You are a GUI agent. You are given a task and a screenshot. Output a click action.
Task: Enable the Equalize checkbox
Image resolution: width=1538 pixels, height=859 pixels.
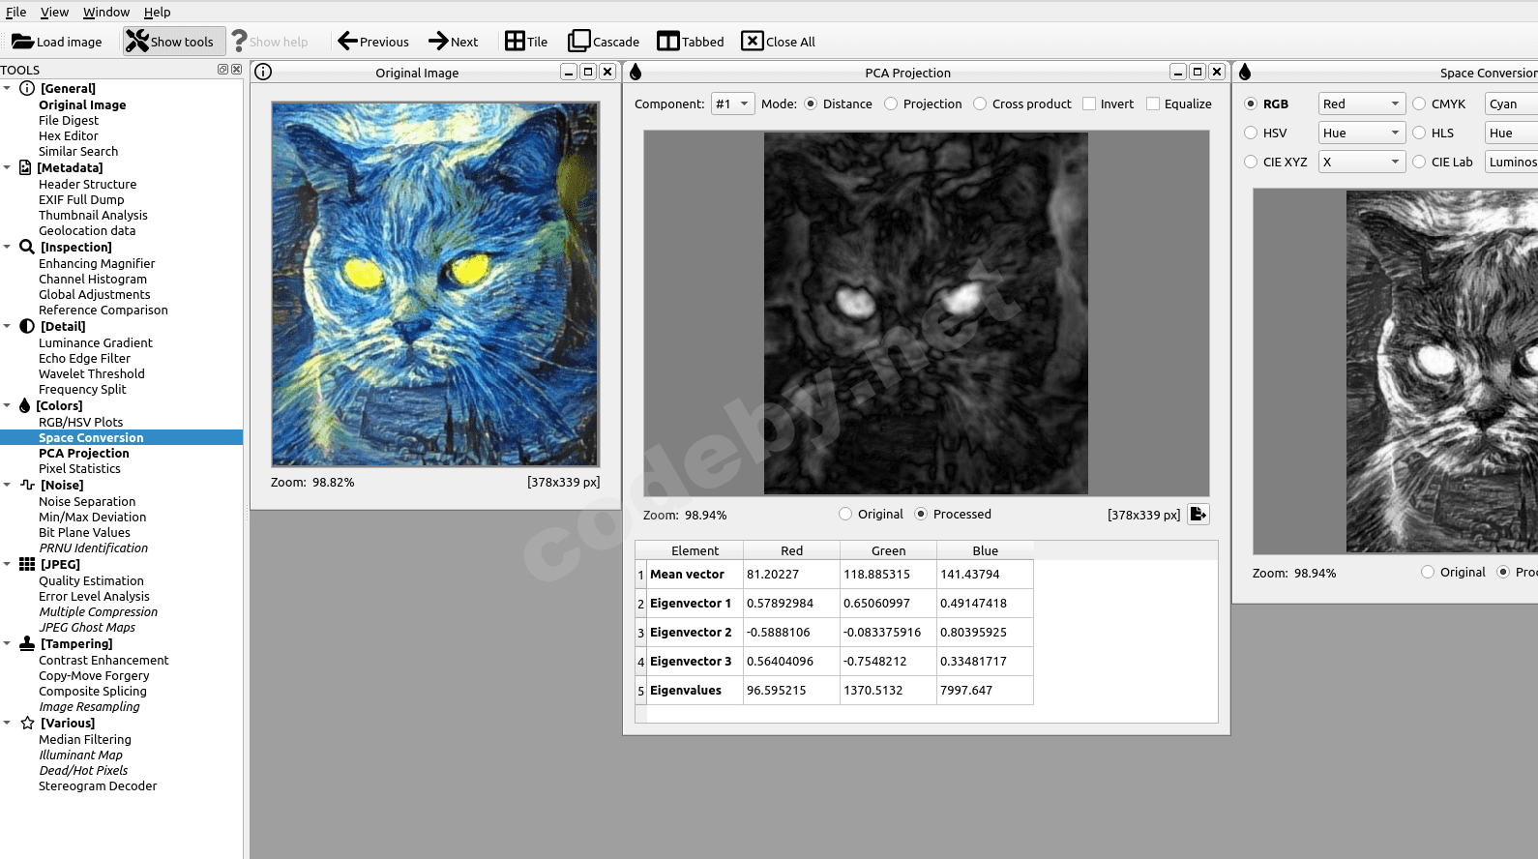[x=1153, y=104]
